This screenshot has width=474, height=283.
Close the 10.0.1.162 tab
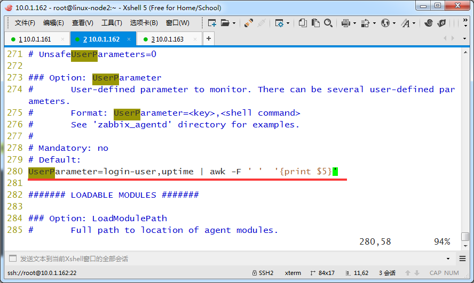coord(129,39)
